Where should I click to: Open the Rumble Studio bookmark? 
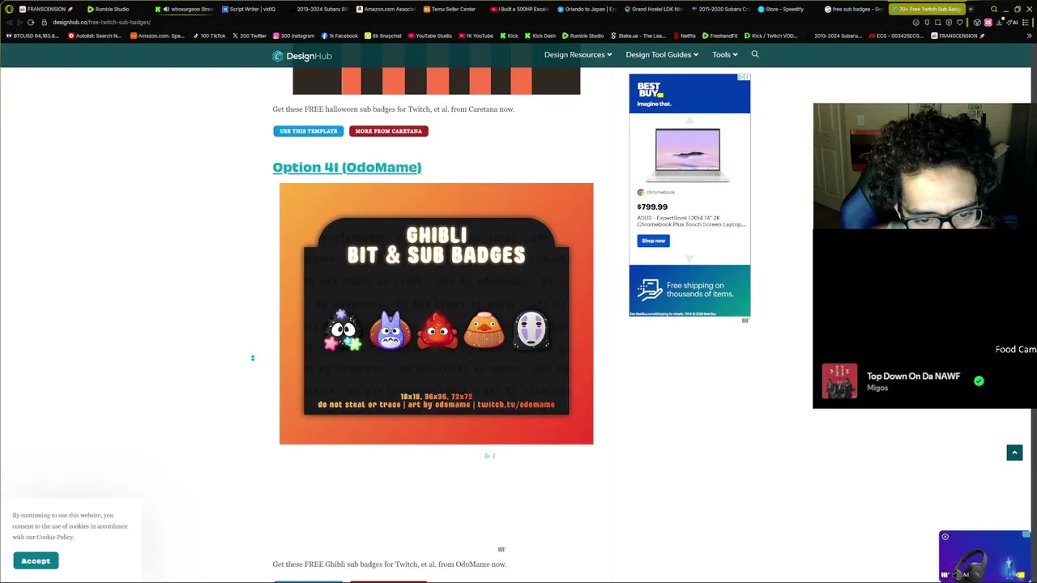click(583, 36)
